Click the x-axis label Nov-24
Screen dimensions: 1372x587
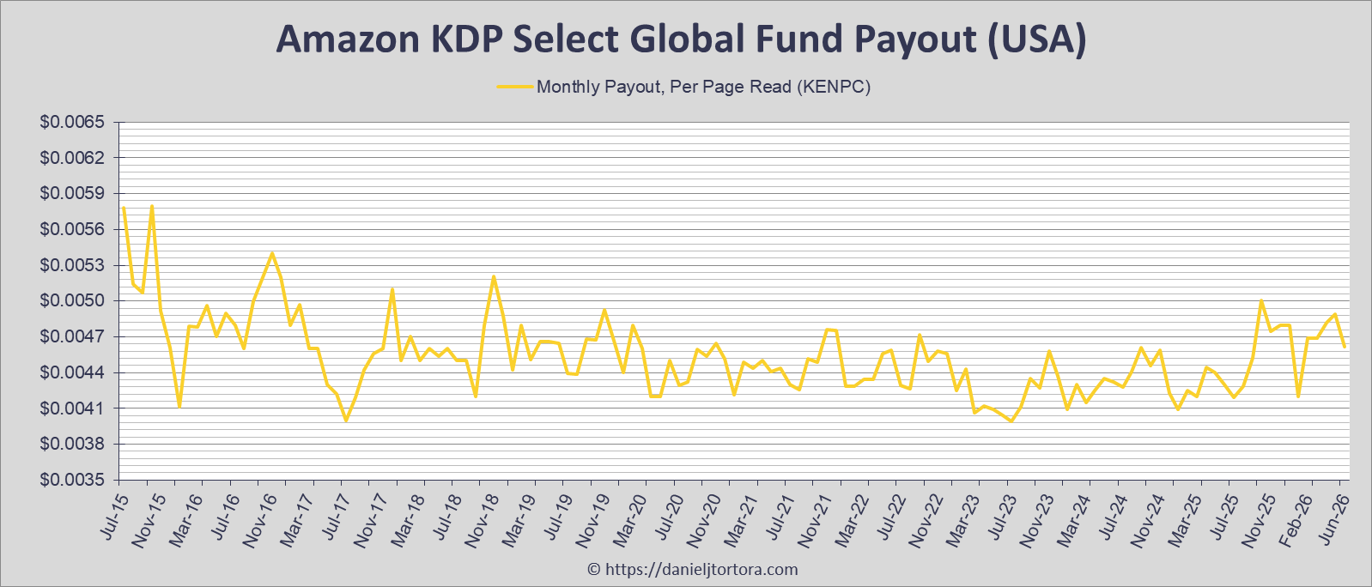(1146, 521)
